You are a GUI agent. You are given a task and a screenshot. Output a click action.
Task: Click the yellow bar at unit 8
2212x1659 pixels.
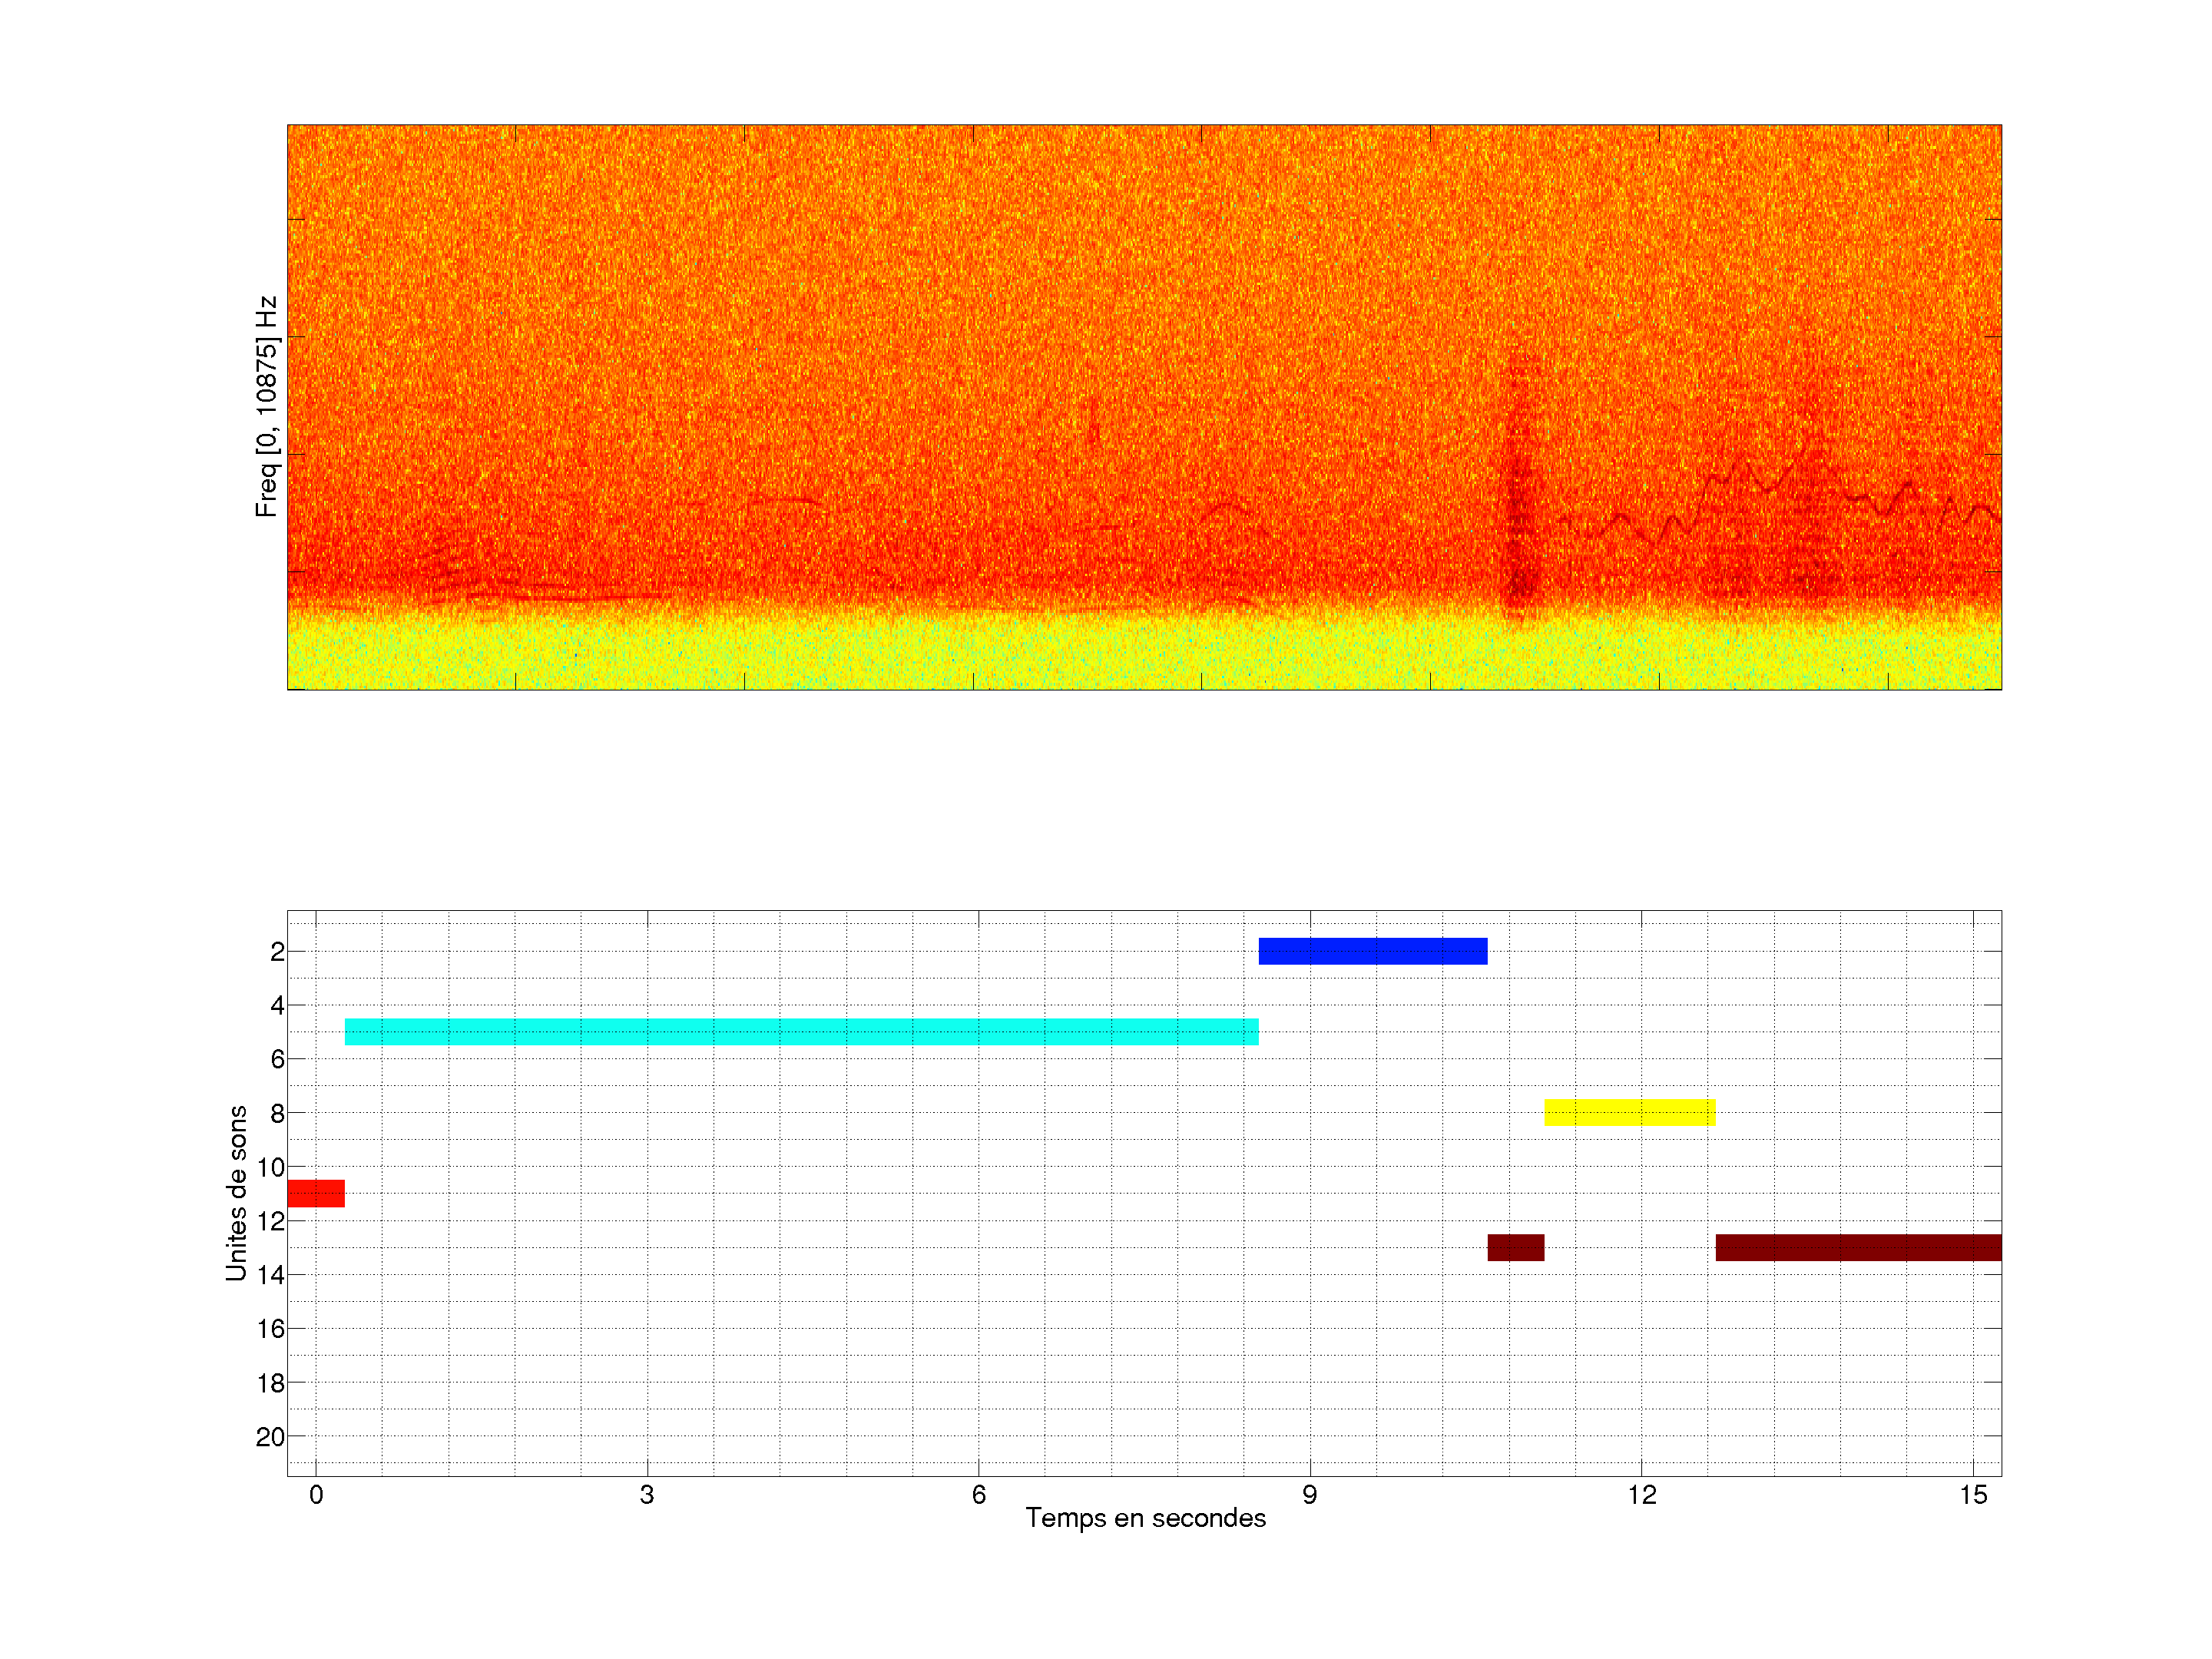[1629, 1112]
